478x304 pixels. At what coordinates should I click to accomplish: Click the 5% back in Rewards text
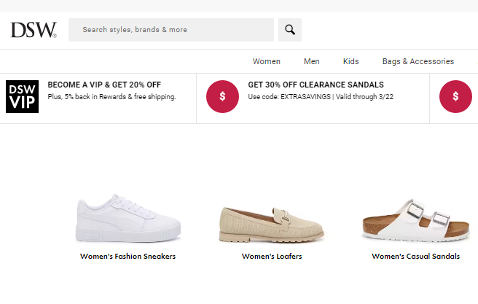tap(95, 97)
